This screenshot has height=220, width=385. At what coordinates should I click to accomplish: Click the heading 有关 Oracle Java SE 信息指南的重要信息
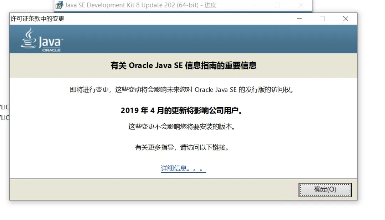(x=183, y=66)
